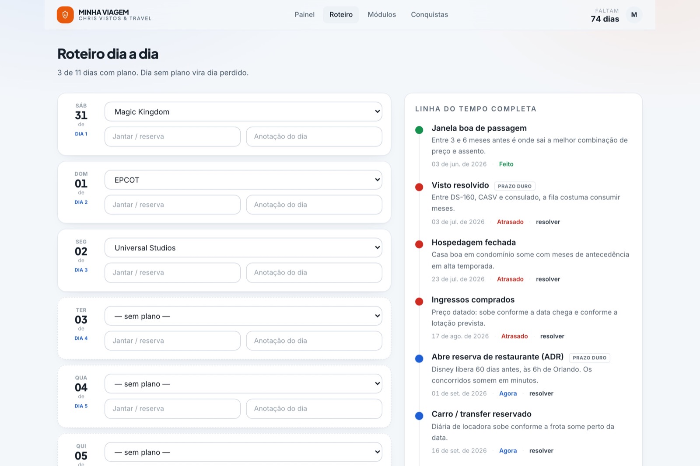Click Anotação do dia field for Dia 1
This screenshot has width=700, height=466.
314,136
